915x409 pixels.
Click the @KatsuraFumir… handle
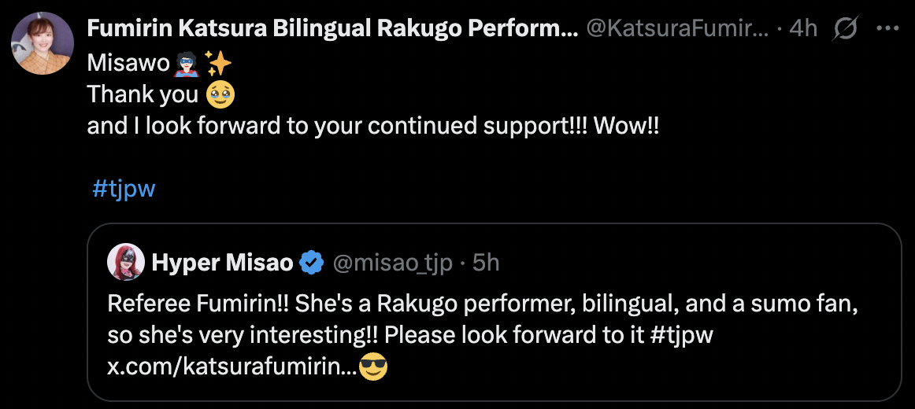click(676, 29)
